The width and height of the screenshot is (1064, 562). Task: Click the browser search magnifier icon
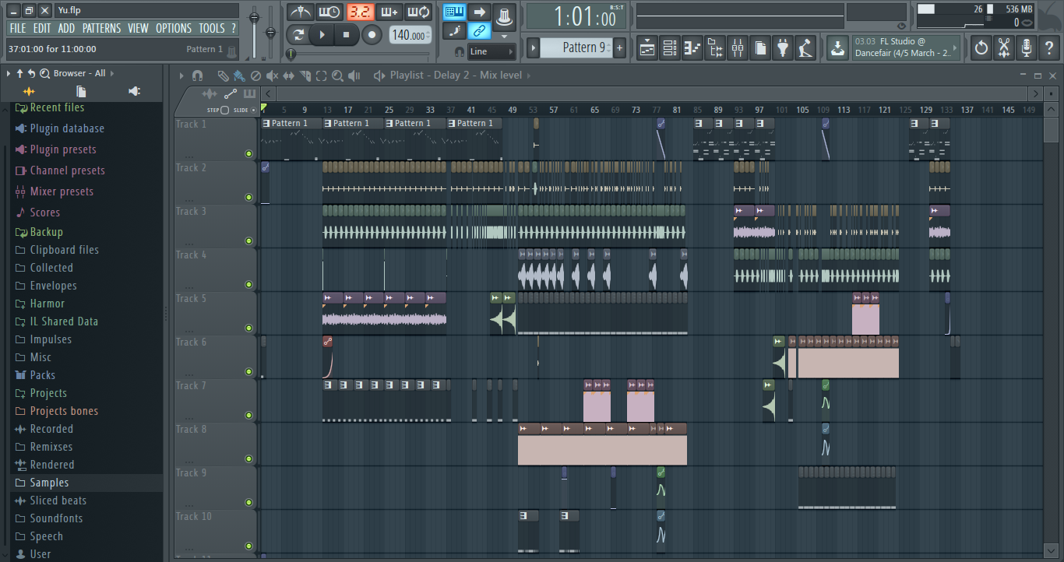click(44, 73)
